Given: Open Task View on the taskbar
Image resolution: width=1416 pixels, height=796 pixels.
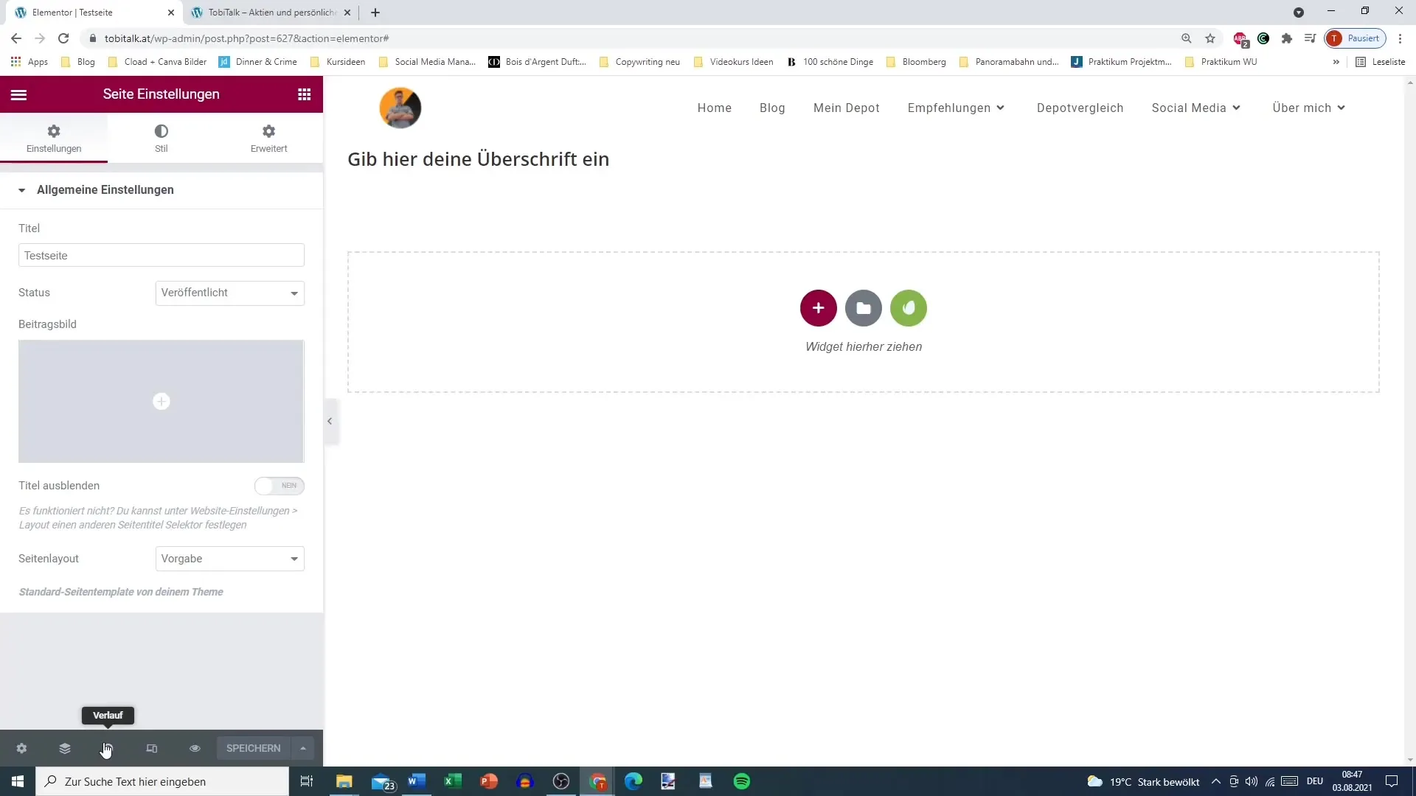Looking at the screenshot, I should 307,781.
